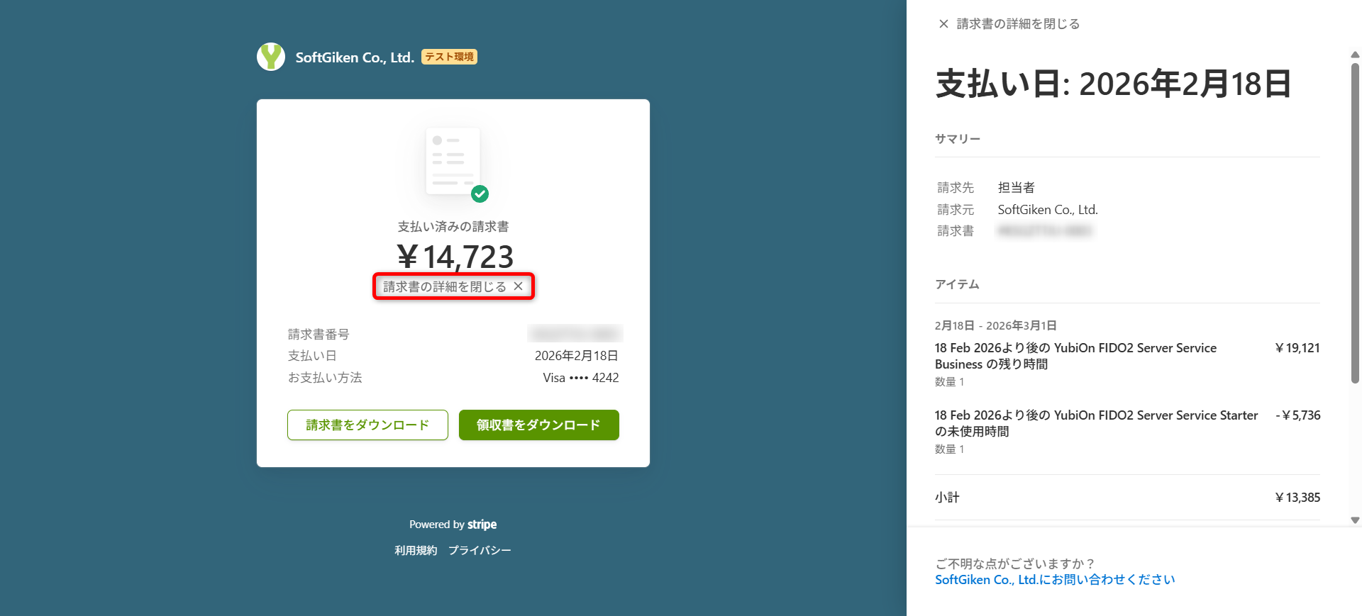Click the 担当者 billing recipient value
This screenshot has height=616, width=1362.
tap(1017, 188)
